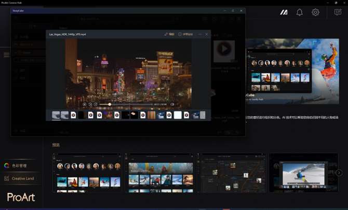The width and height of the screenshot is (348, 210).
Task: Open the details info for video
Action: [x=186, y=34]
